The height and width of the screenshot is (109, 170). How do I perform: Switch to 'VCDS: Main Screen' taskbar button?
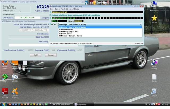(62, 104)
